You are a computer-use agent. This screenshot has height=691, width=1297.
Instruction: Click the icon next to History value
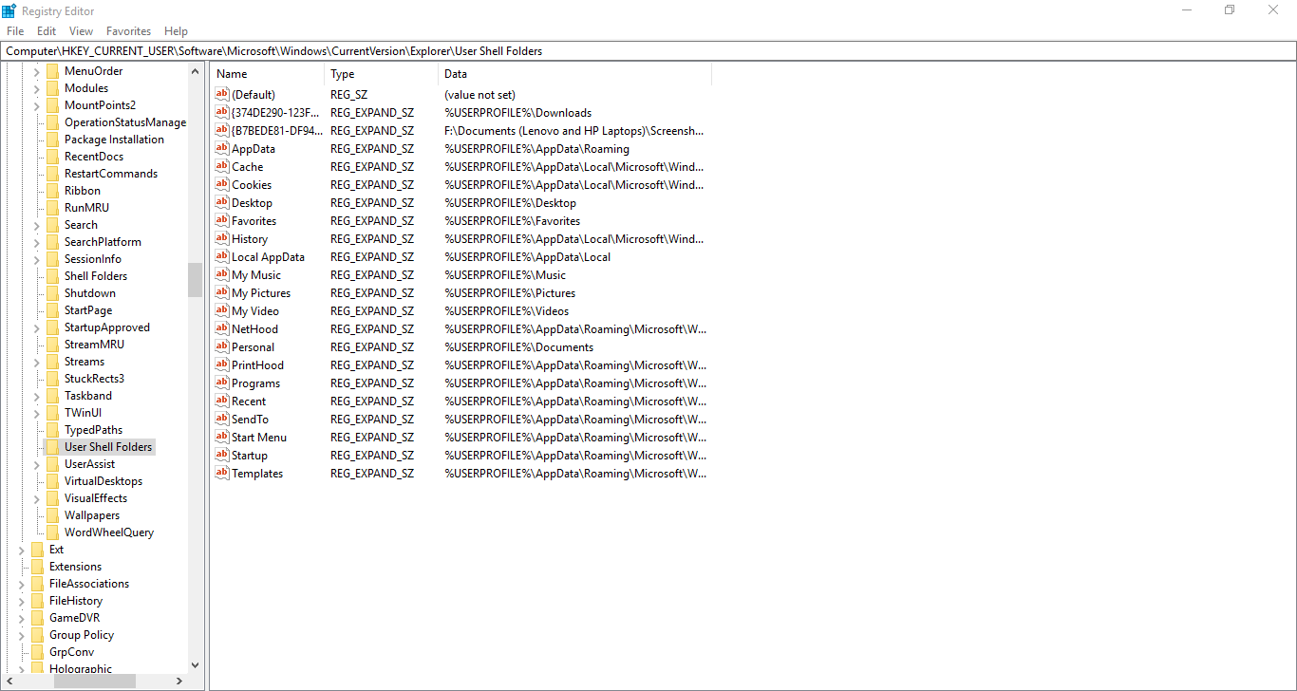(x=222, y=238)
